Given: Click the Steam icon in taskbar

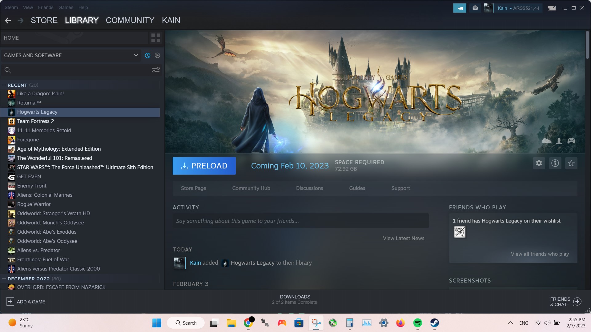Looking at the screenshot, I should (x=434, y=323).
